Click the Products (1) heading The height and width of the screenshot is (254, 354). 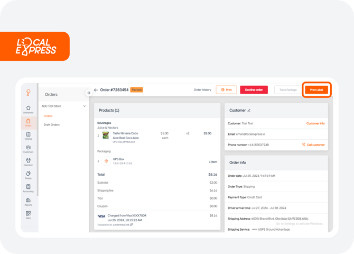click(109, 111)
